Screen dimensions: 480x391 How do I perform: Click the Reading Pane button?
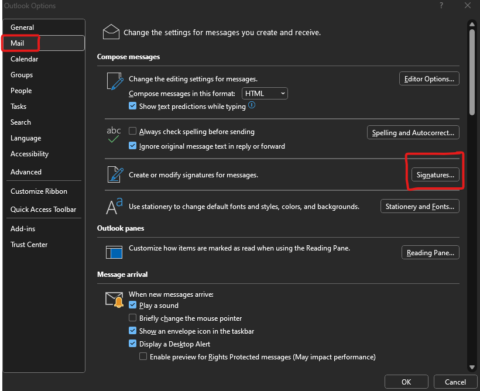(430, 253)
